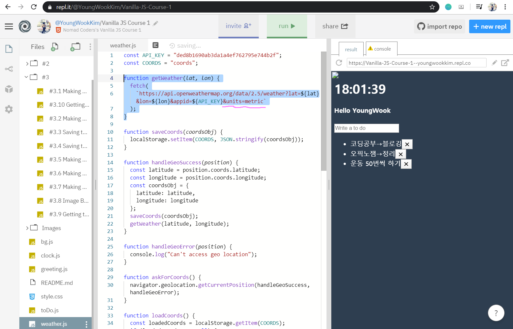Screen dimensions: 513x329
Task: Open file '#3.5 Making ...'
Action: click(x=62, y=160)
